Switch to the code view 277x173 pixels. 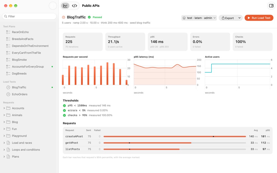coord(74,6)
